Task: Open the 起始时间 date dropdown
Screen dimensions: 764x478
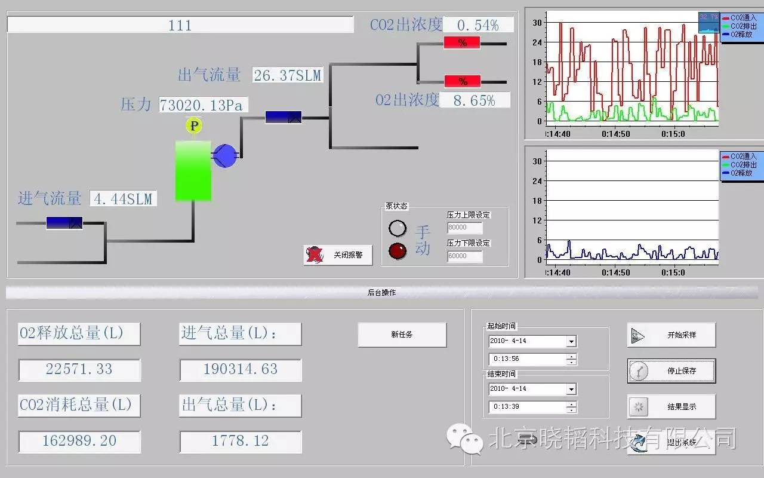Action: click(571, 341)
